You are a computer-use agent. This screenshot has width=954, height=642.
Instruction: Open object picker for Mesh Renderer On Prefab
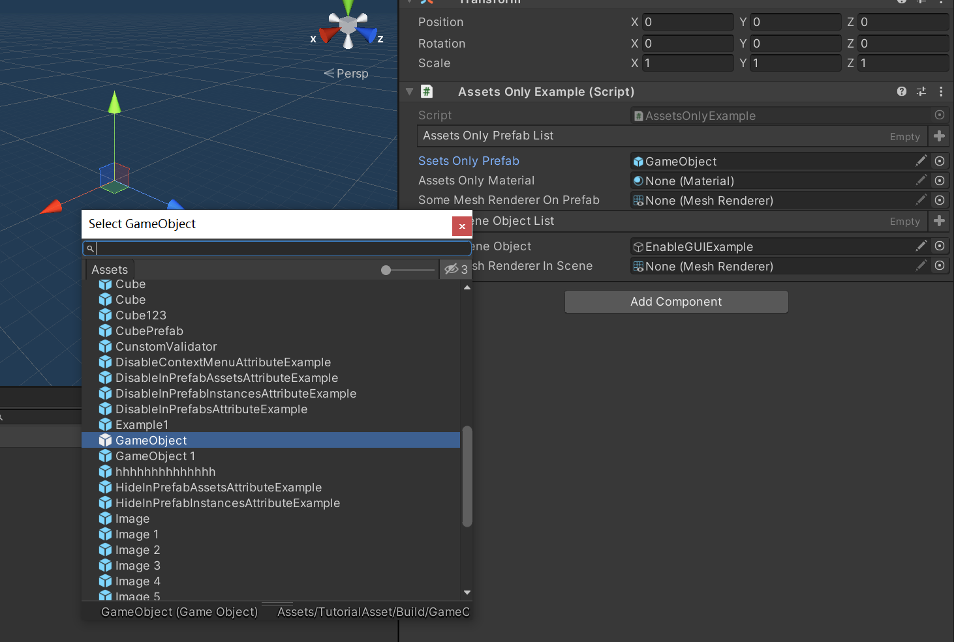(x=940, y=200)
